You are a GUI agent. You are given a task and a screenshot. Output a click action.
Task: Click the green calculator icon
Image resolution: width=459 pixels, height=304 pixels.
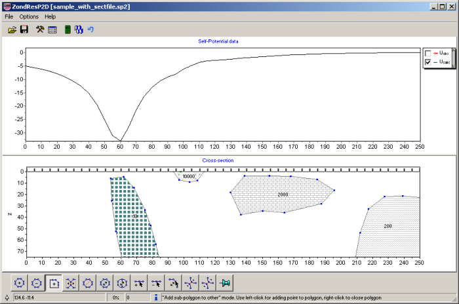coord(68,29)
